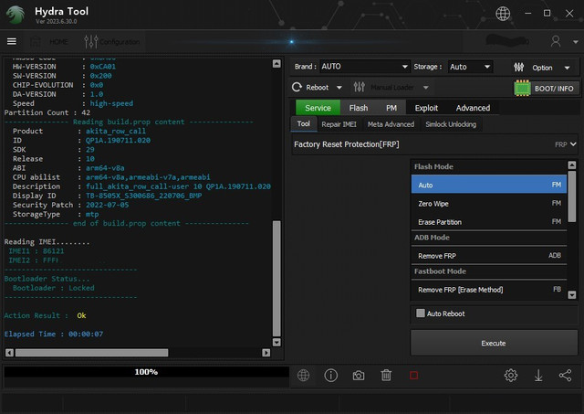This screenshot has height=414, width=584.
Task: Open the Repair IMEI tab
Action: pos(339,124)
